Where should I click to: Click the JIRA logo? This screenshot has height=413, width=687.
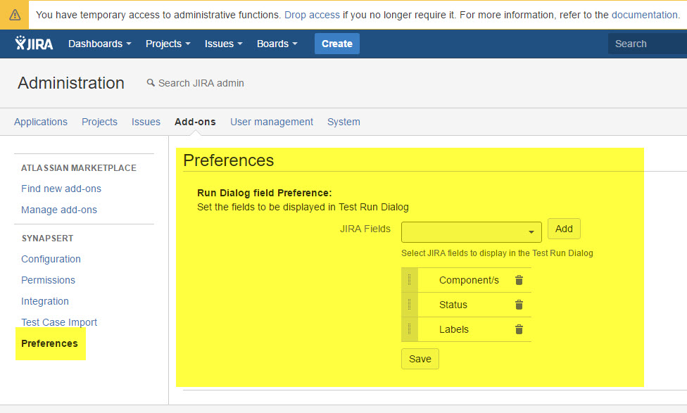[34, 44]
